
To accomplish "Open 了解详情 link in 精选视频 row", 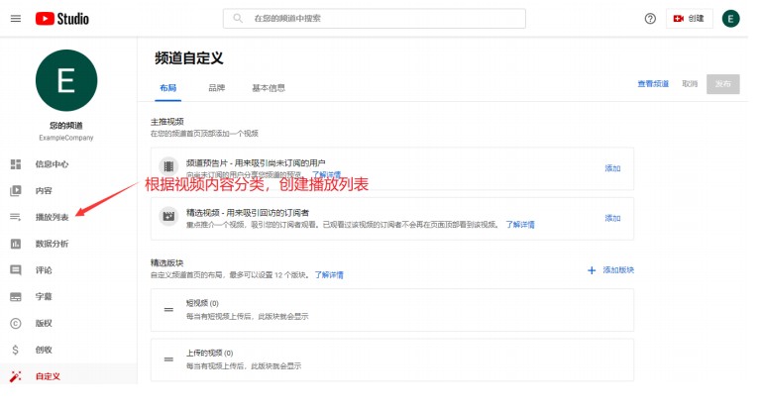I will 520,225.
